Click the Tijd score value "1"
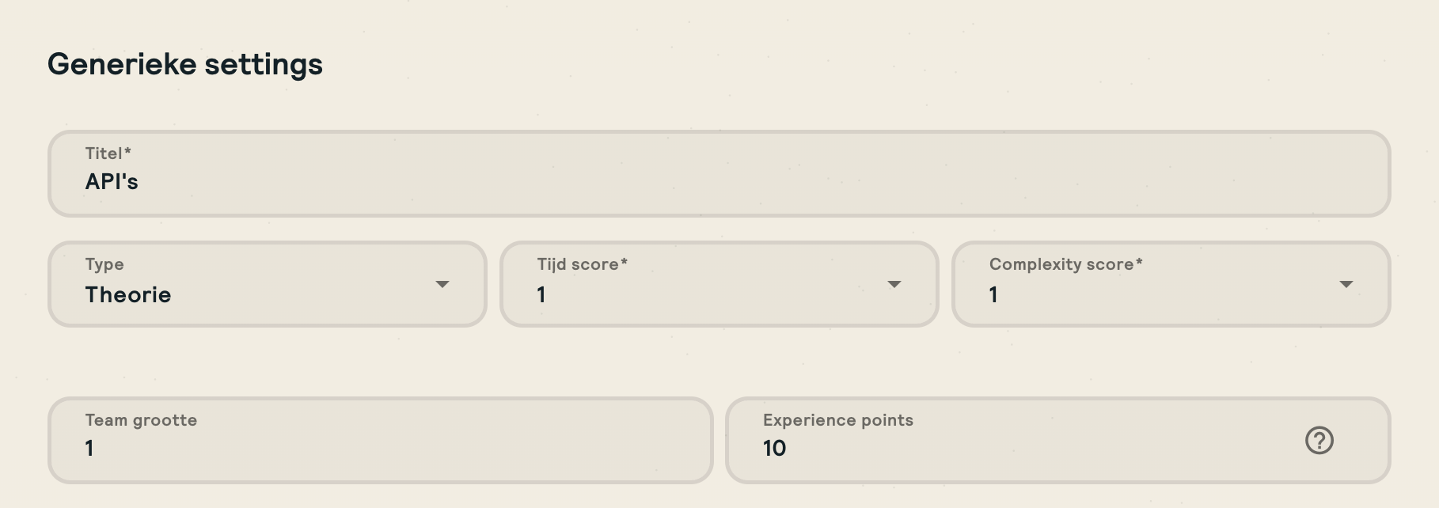 [541, 295]
